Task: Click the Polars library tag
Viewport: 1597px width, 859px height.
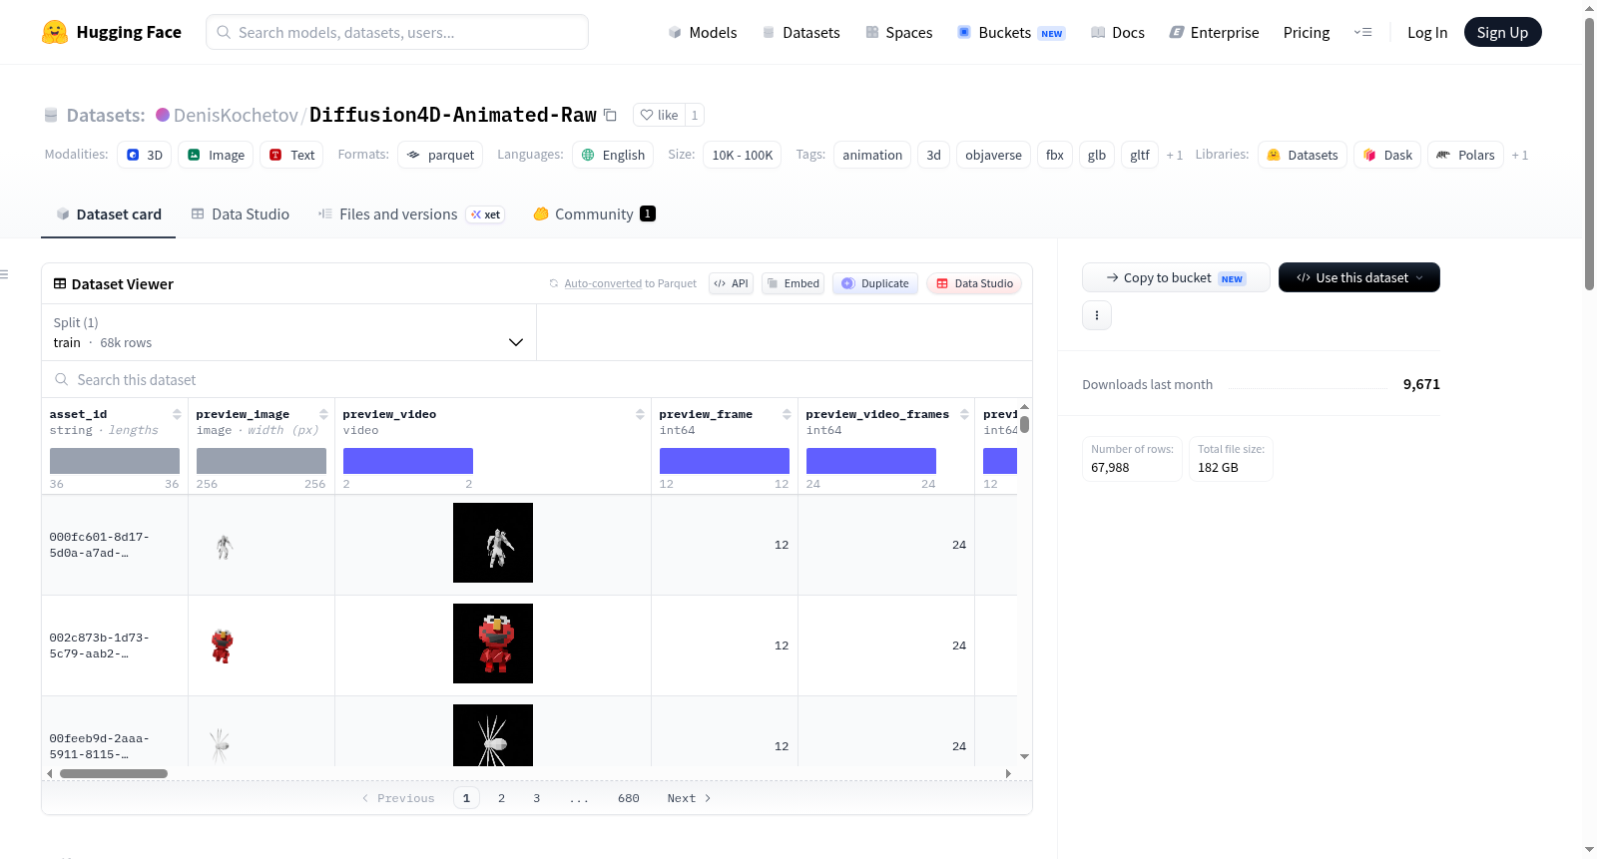Action: coord(1465,155)
